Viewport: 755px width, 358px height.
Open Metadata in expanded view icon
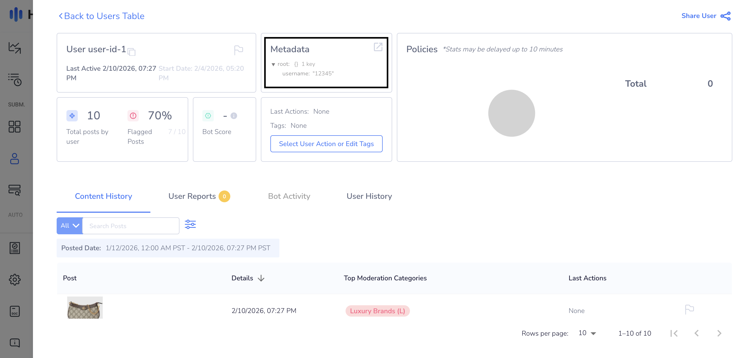click(x=378, y=47)
